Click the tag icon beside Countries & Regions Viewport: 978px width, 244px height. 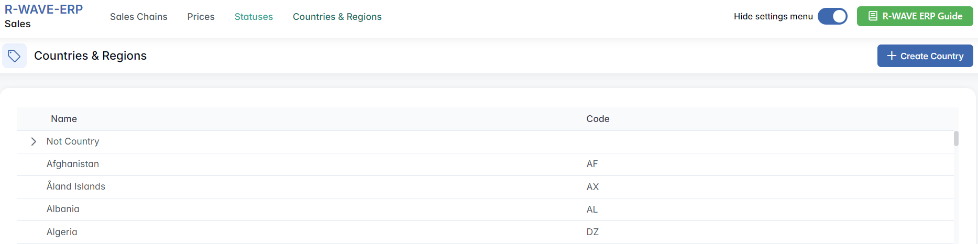(14, 56)
